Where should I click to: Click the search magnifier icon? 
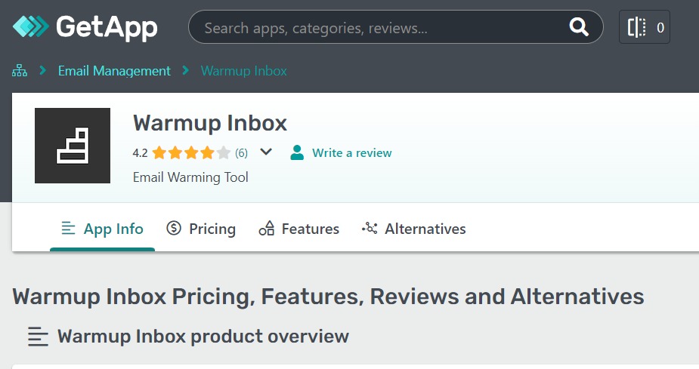click(579, 27)
